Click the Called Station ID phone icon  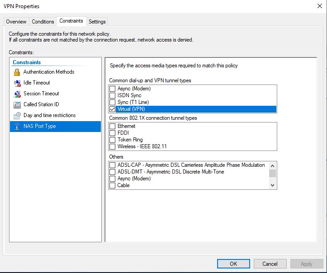pos(17,105)
